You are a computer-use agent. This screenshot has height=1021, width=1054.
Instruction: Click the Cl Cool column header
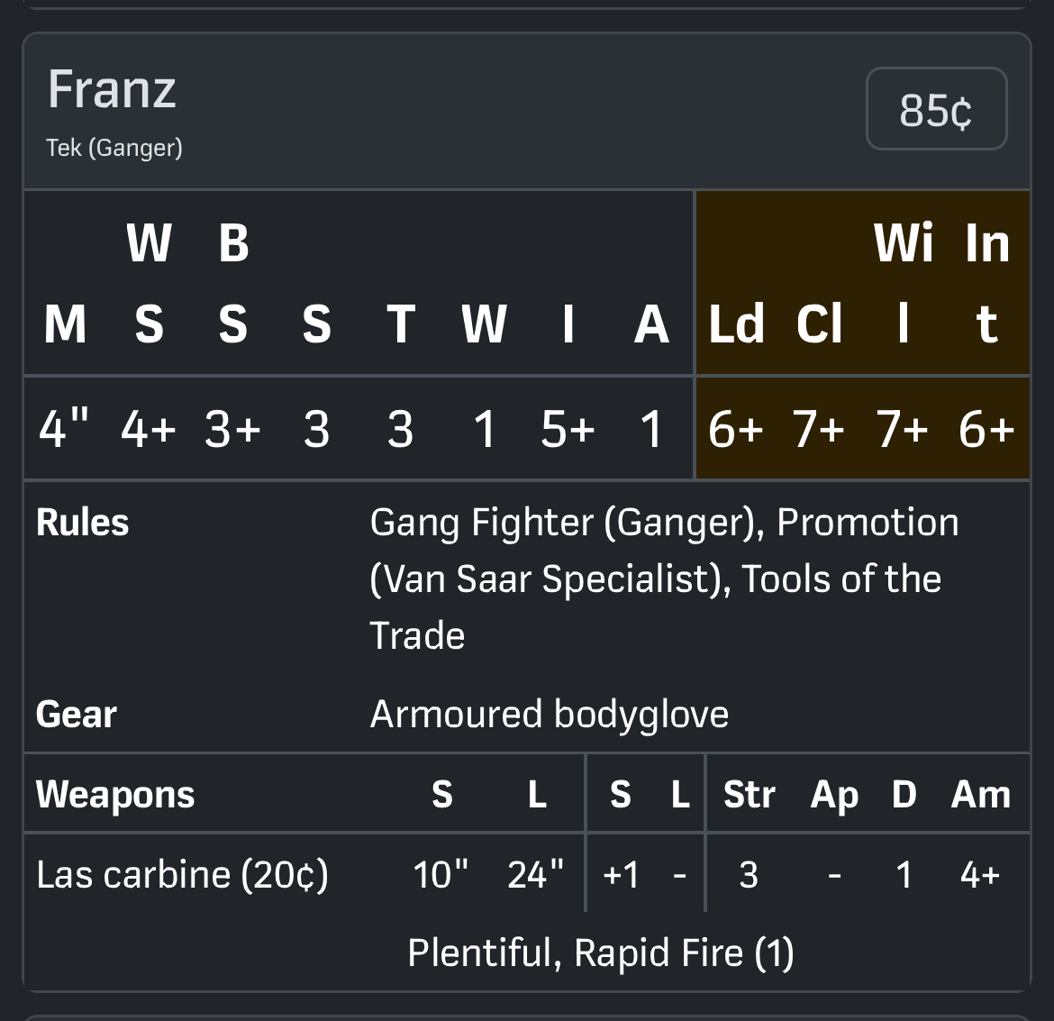click(819, 324)
